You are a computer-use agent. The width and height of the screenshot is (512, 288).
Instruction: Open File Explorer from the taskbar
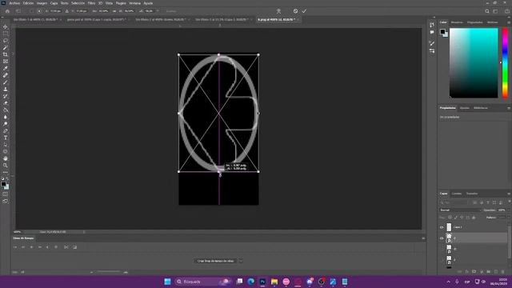click(x=274, y=282)
